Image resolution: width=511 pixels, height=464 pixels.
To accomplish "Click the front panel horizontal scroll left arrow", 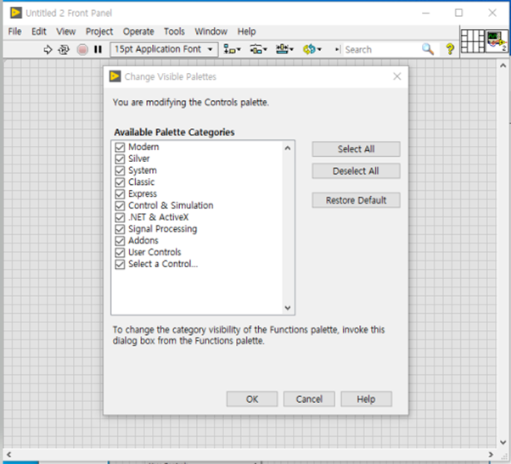I will (x=8, y=455).
